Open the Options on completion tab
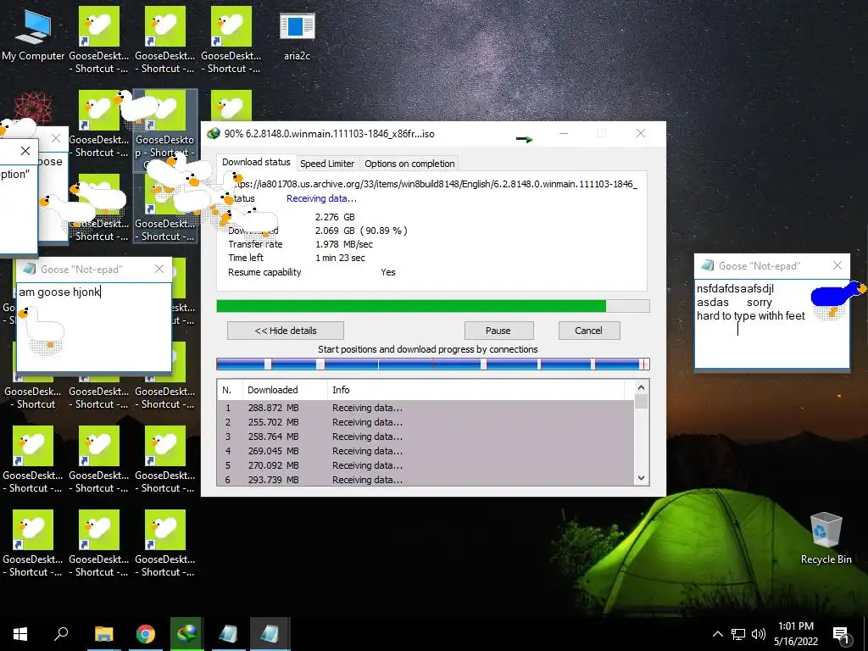 pyautogui.click(x=409, y=164)
